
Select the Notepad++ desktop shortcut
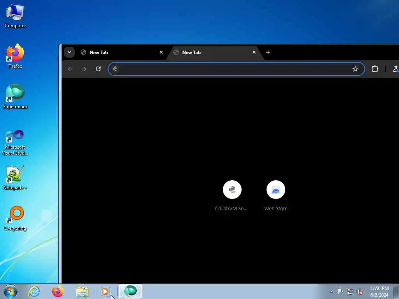pyautogui.click(x=15, y=178)
